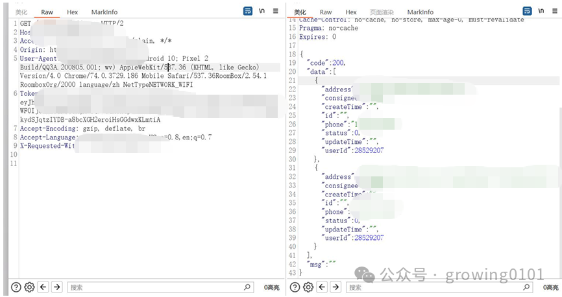Switch to the request Raw tab
Image resolution: width=562 pixels, height=297 pixels.
tap(47, 12)
